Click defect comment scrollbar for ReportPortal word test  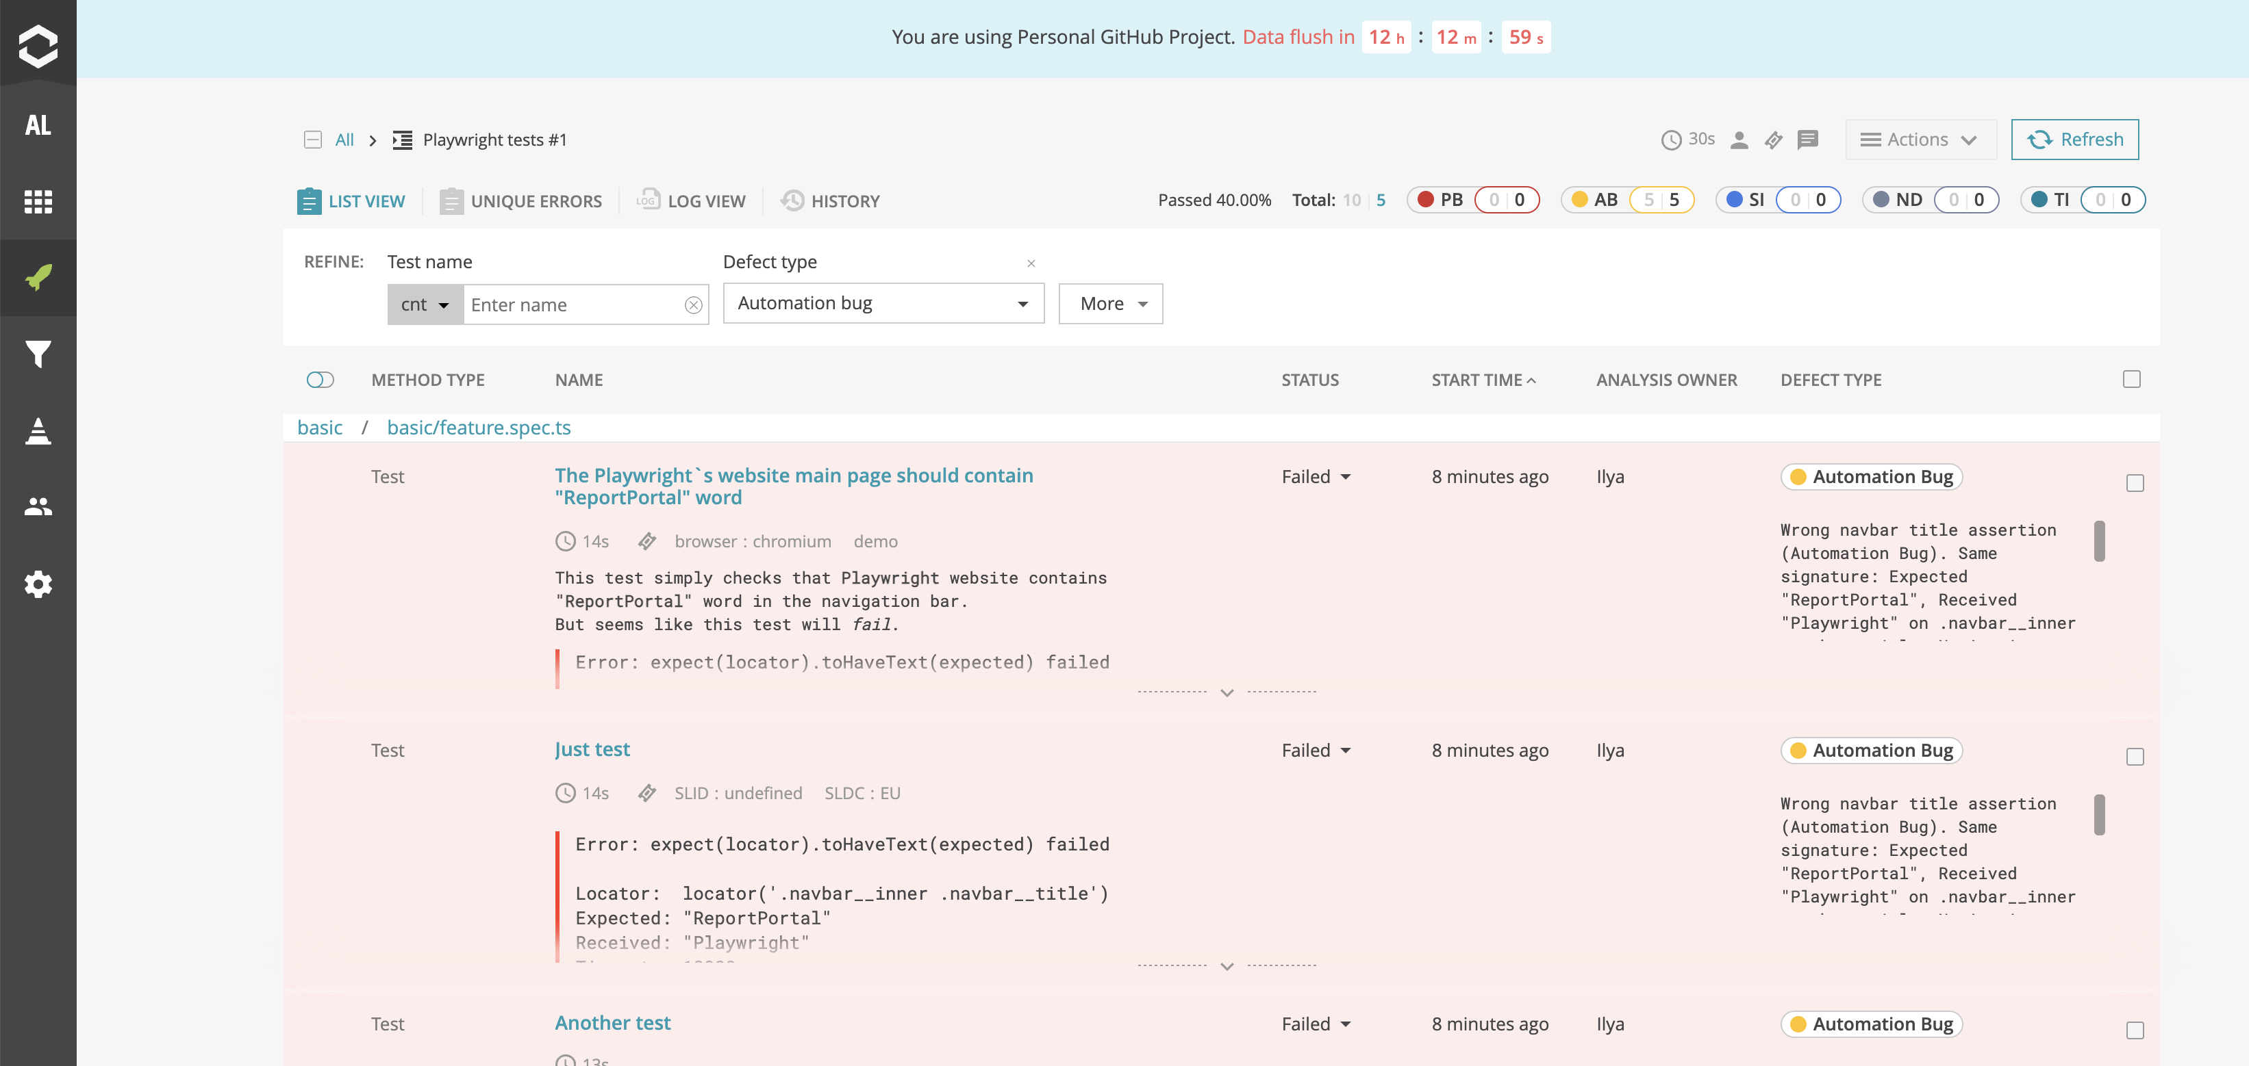tap(2099, 541)
